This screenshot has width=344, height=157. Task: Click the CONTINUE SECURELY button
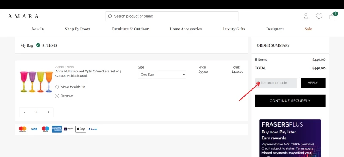pos(290,101)
